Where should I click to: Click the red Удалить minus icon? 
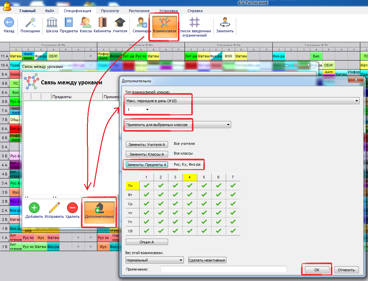tap(72, 208)
